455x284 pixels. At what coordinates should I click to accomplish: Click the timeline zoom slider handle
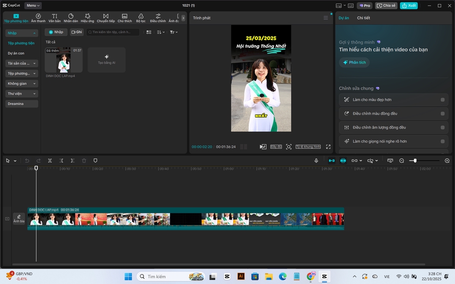[415, 161]
